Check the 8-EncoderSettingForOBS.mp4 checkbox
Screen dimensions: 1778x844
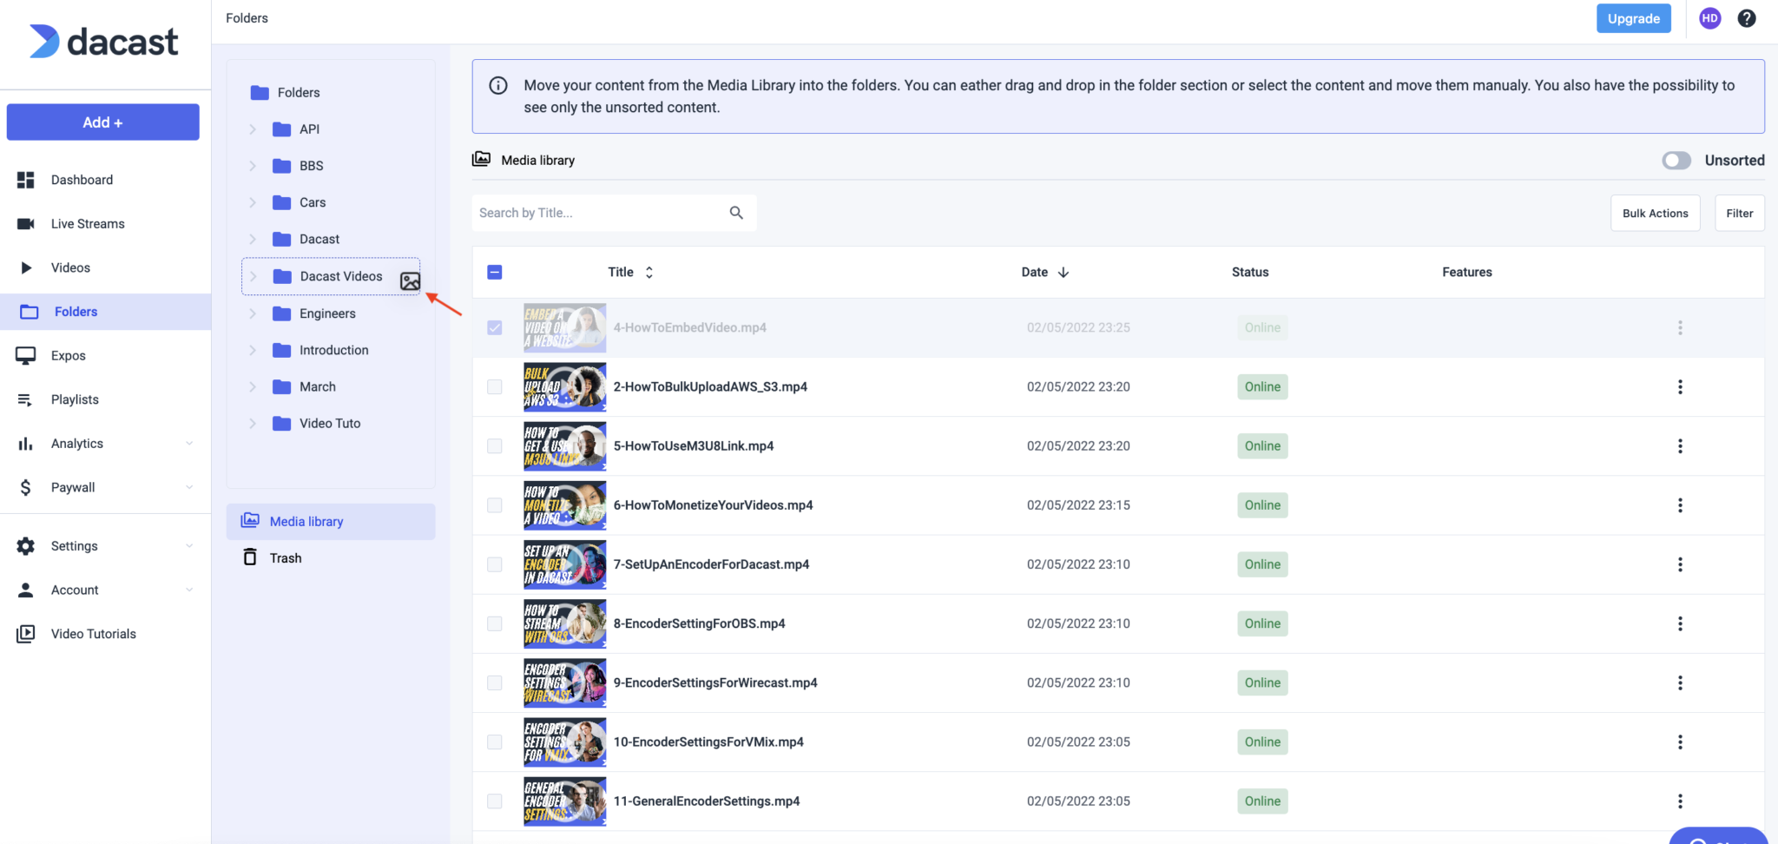(x=495, y=623)
